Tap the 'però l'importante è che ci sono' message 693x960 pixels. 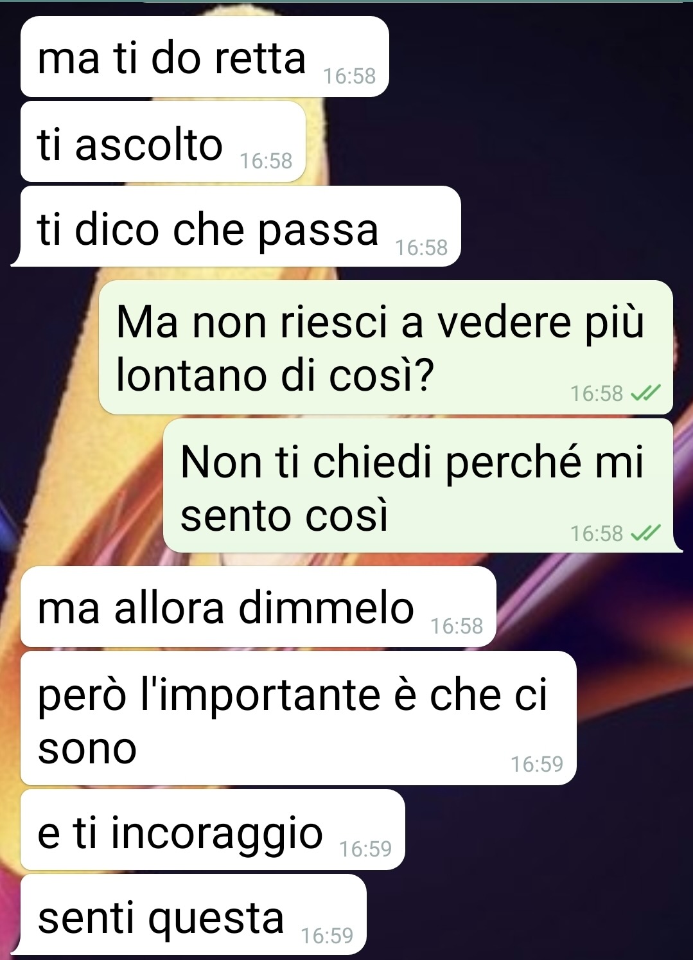click(298, 718)
